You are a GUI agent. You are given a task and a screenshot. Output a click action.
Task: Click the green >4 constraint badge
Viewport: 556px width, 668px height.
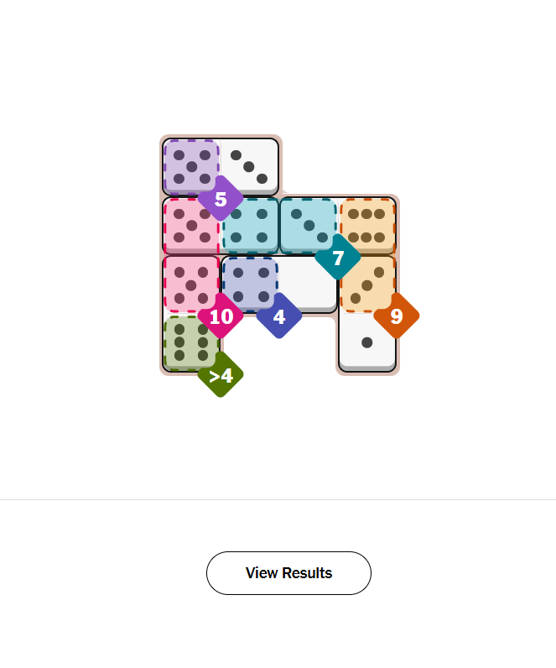coord(221,375)
